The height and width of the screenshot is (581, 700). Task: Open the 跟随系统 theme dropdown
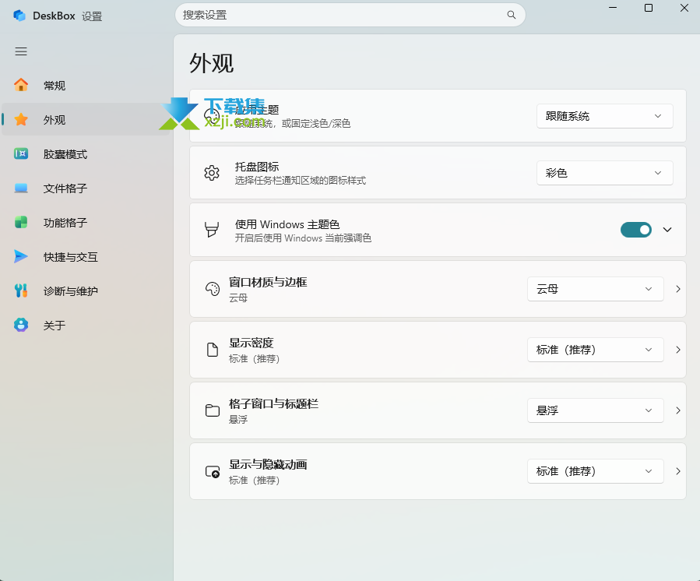605,116
